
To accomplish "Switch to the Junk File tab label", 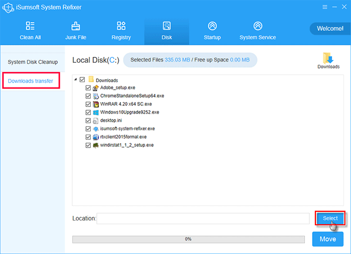I will 76,37.
